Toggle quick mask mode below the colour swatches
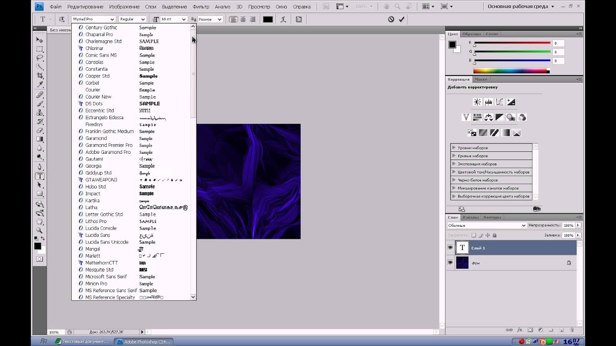Viewport: 616px width, 346px height. point(39,259)
